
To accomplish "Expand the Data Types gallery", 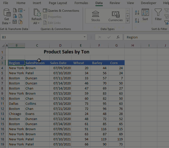I will [128, 20].
